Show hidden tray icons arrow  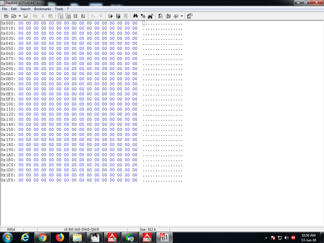click(x=266, y=238)
